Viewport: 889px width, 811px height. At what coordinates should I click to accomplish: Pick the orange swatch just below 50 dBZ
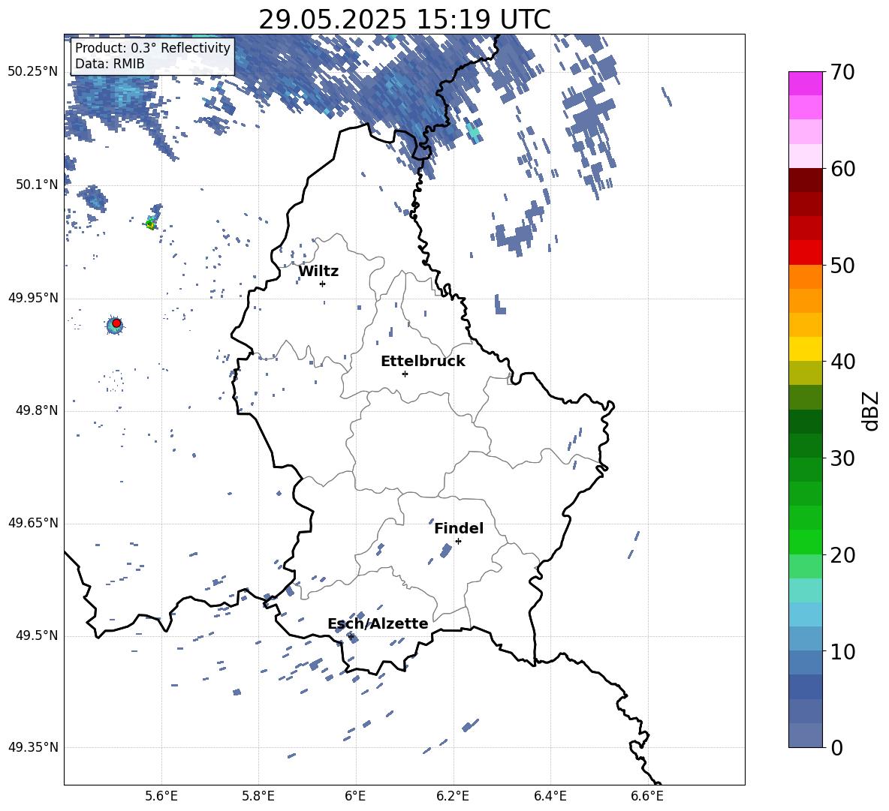805,277
